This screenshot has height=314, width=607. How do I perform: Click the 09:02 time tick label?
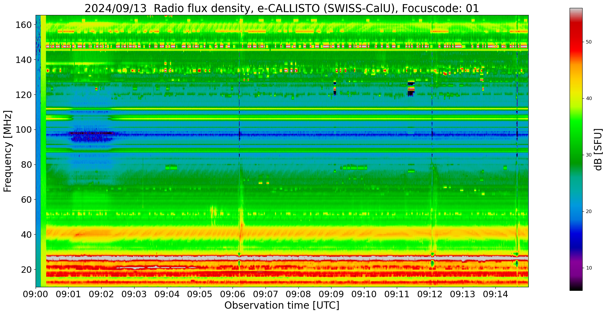[x=102, y=294]
